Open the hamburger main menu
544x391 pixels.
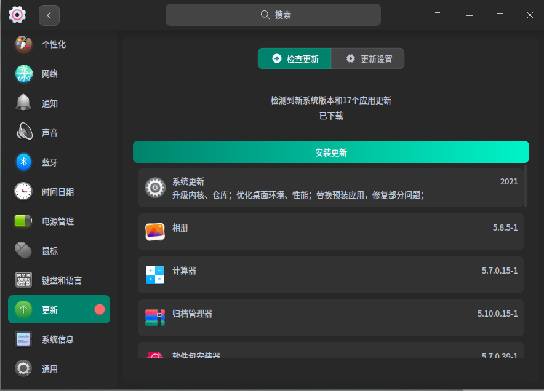coord(438,15)
